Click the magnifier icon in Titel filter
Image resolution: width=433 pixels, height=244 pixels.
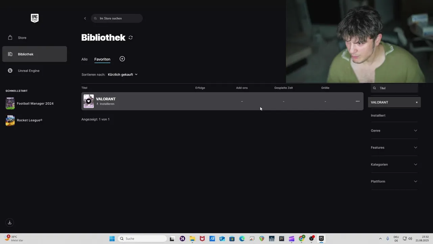click(x=374, y=88)
